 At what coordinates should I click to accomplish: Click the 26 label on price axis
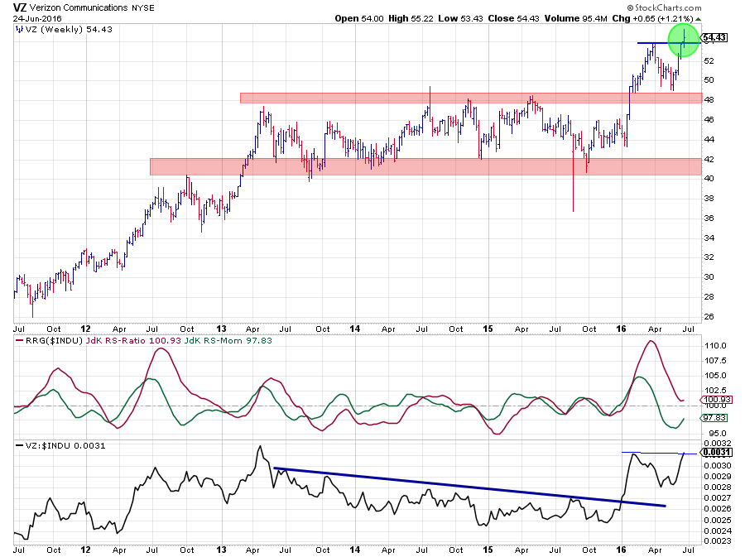pyautogui.click(x=709, y=317)
